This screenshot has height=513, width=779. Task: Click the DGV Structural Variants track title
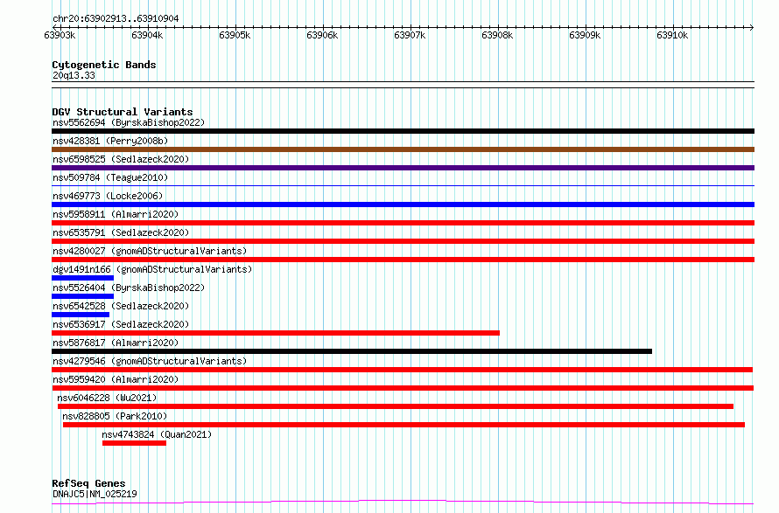pyautogui.click(x=123, y=112)
